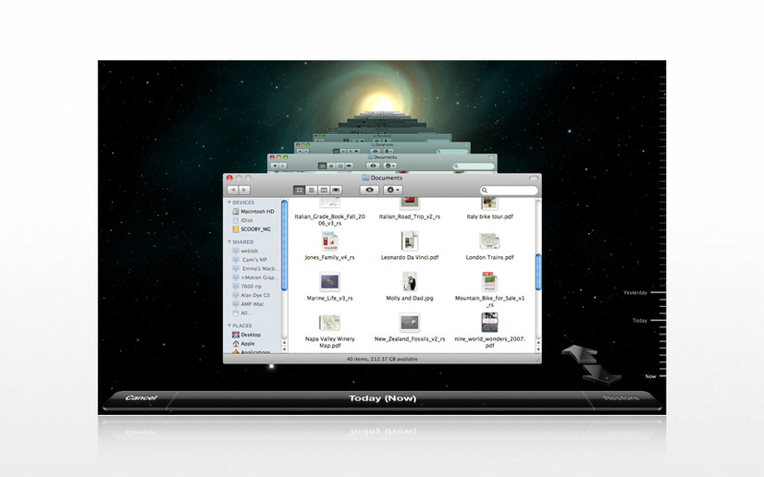Switch to list view
764x477 pixels.
pyautogui.click(x=312, y=190)
